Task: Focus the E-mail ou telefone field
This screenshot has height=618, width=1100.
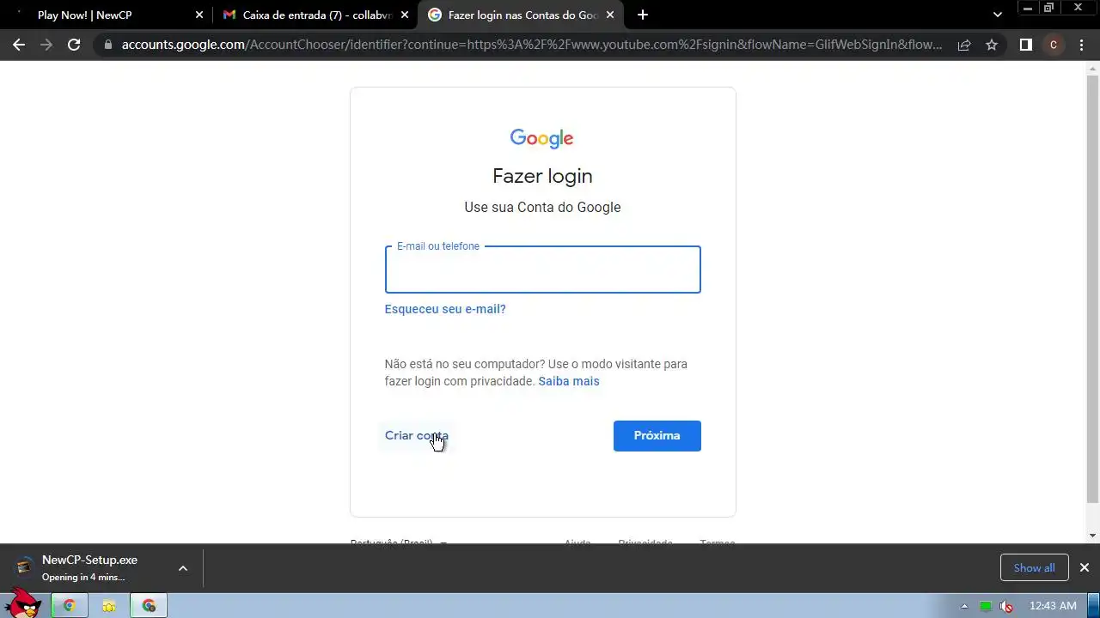Action: tap(543, 270)
